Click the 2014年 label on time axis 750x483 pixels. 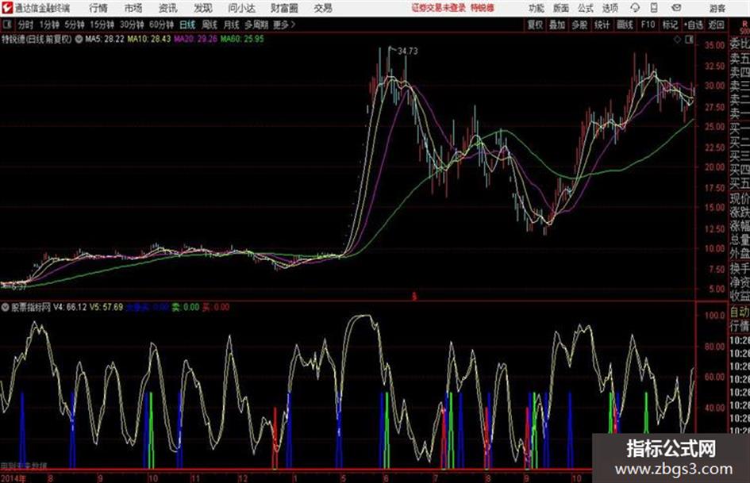13,477
